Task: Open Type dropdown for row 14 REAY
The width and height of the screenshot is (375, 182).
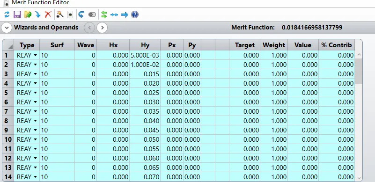Action: click(36, 177)
